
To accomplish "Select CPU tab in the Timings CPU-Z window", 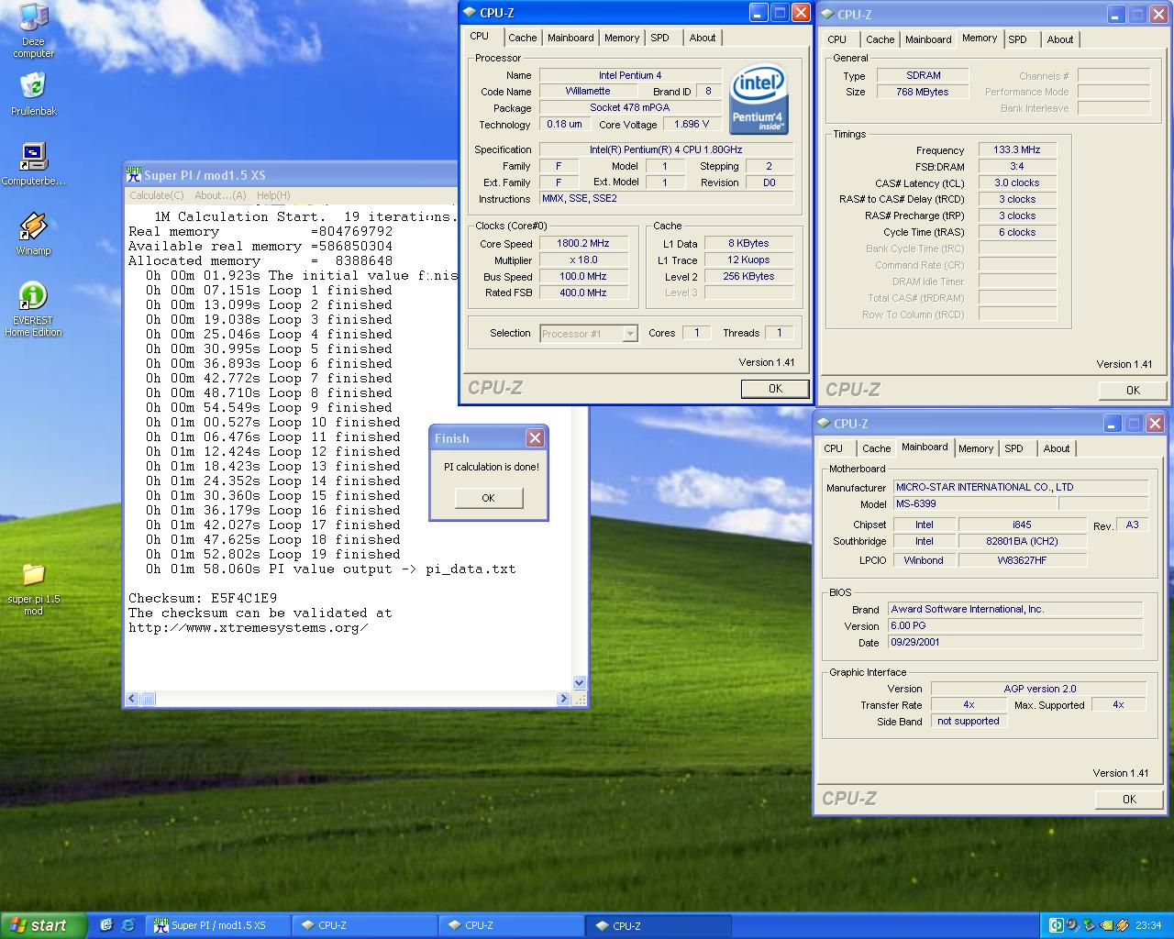I will 836,39.
